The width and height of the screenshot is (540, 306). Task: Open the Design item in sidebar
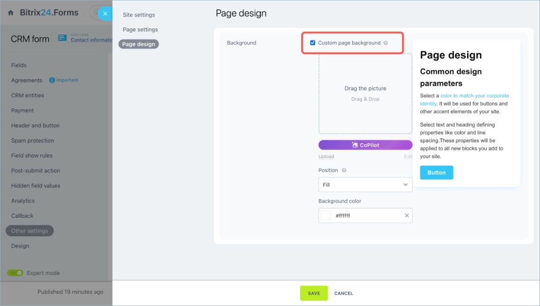(20, 246)
